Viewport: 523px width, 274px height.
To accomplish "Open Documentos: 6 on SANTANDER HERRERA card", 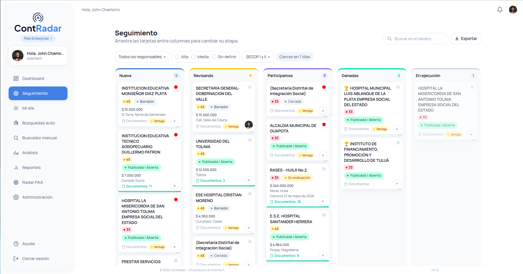I will (285, 256).
